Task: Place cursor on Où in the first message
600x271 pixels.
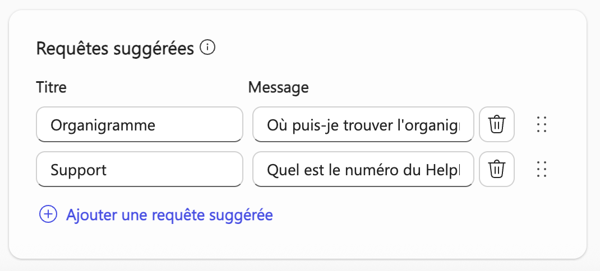Action: pyautogui.click(x=275, y=124)
